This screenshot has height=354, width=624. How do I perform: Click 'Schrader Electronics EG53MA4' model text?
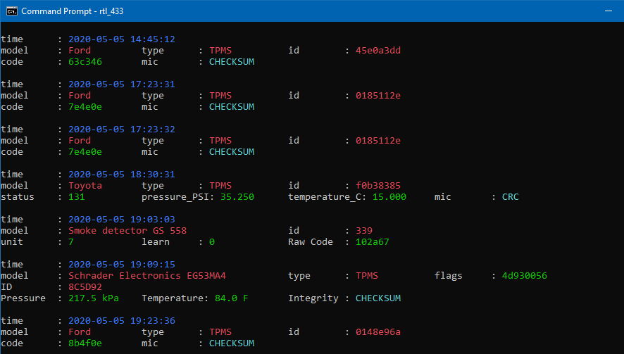click(147, 276)
